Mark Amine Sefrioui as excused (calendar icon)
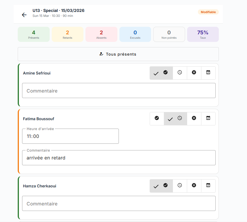The height and width of the screenshot is (222, 247). point(208,73)
